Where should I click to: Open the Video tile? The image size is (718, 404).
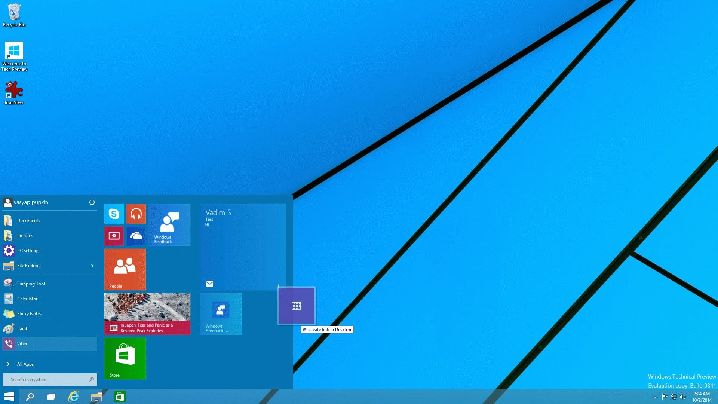[x=114, y=236]
